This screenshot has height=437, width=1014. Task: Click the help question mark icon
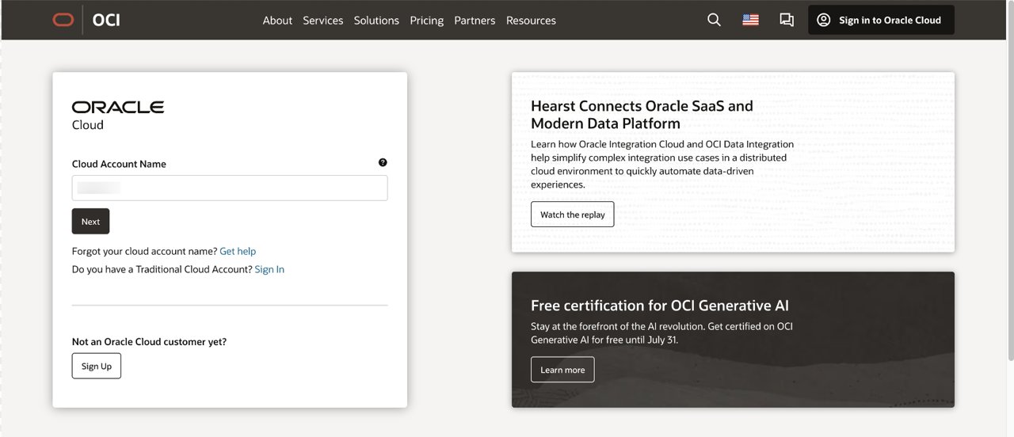click(383, 162)
